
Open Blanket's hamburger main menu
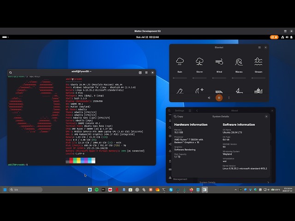260,47
